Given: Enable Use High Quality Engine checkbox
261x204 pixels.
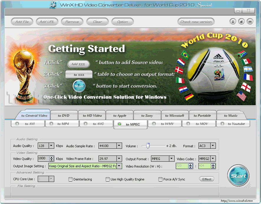Looking at the screenshot, I should pyautogui.click(x=108, y=179).
